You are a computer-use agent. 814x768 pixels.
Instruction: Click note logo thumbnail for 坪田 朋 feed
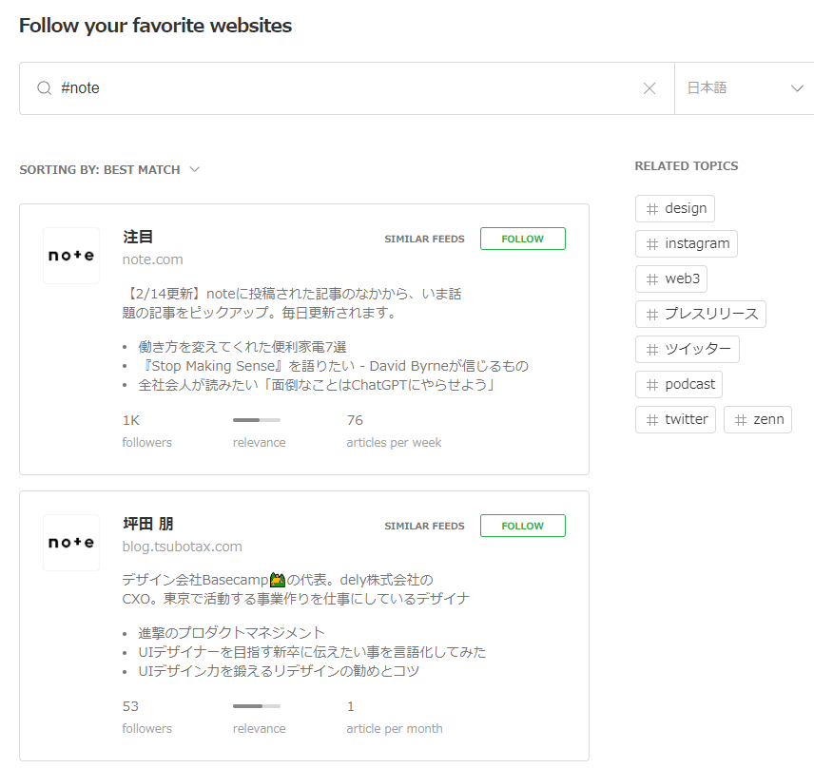71,543
